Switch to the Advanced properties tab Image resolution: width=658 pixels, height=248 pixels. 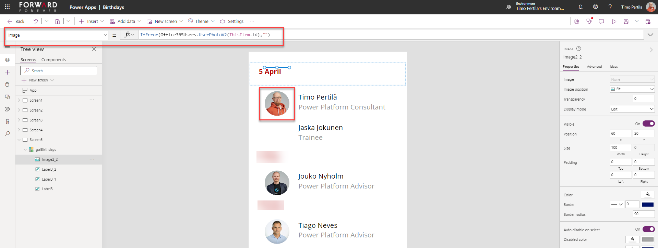tap(594, 67)
